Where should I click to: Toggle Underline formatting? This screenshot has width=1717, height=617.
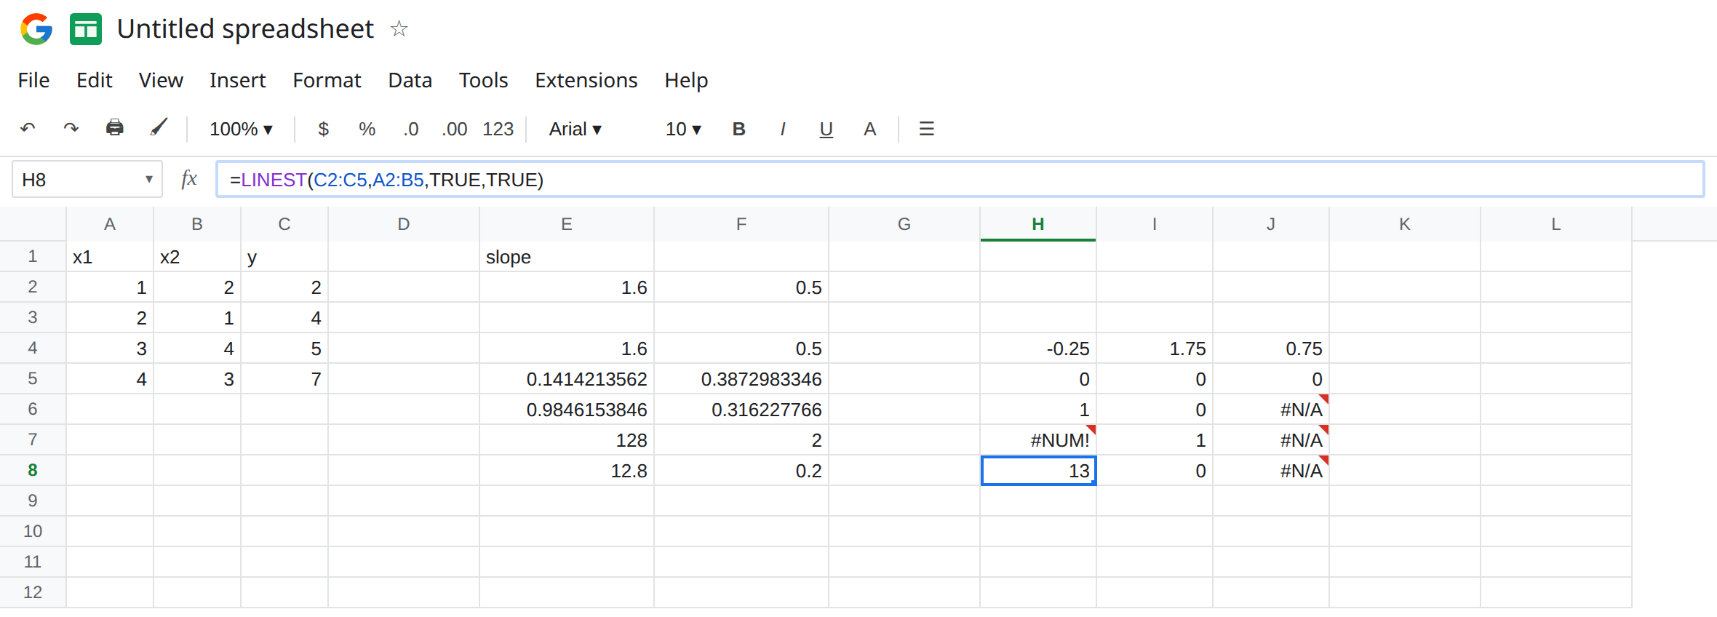[826, 130]
